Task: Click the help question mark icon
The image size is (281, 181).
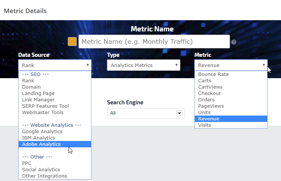Action: coord(234,42)
